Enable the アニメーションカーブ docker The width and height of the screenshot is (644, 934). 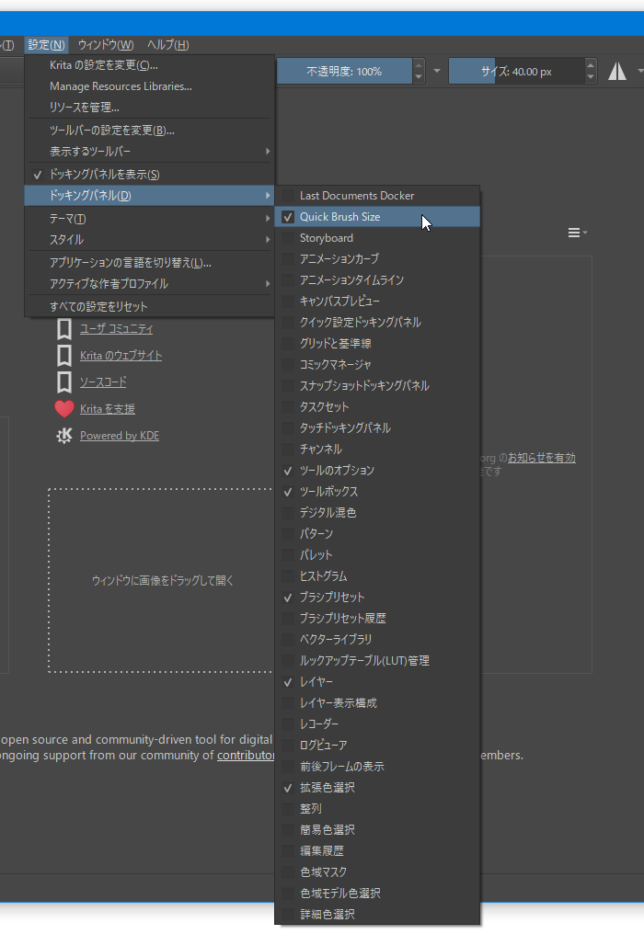point(377,259)
